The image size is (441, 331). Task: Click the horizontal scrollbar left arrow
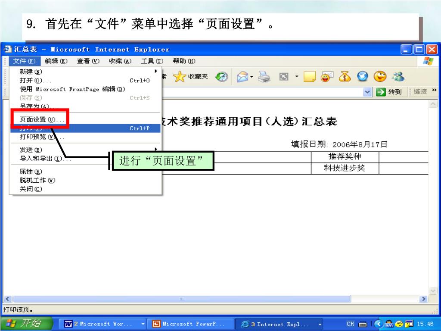[x=7, y=299]
